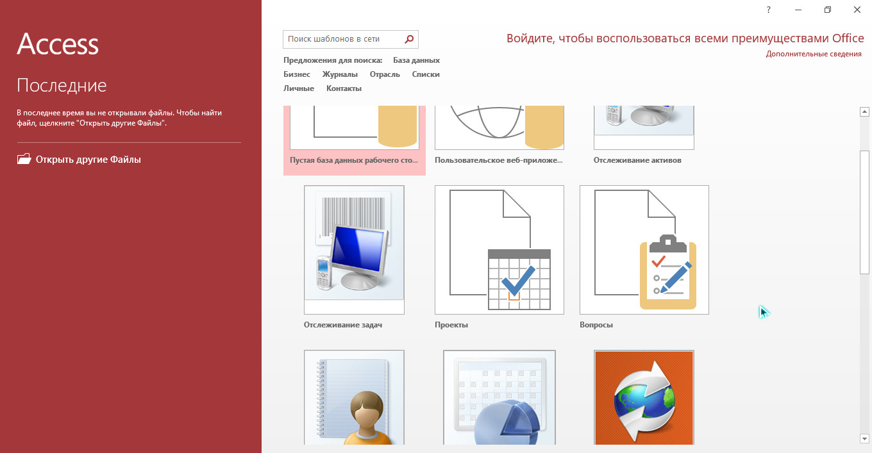Click the folder icon for opening files
The width and height of the screenshot is (872, 453).
click(x=24, y=160)
